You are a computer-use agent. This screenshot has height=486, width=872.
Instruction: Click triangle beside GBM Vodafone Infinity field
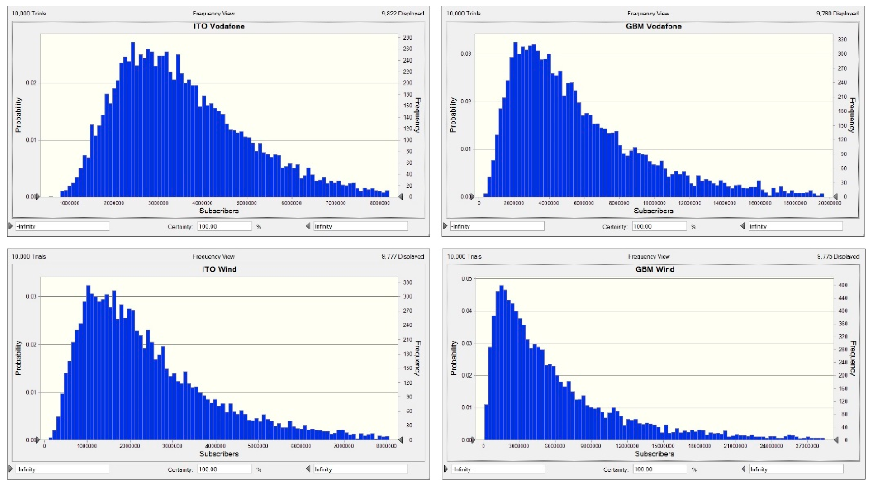coord(743,226)
